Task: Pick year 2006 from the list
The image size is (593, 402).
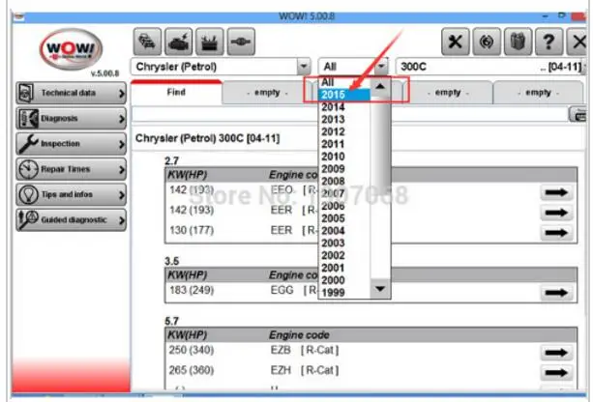Action: (344, 206)
